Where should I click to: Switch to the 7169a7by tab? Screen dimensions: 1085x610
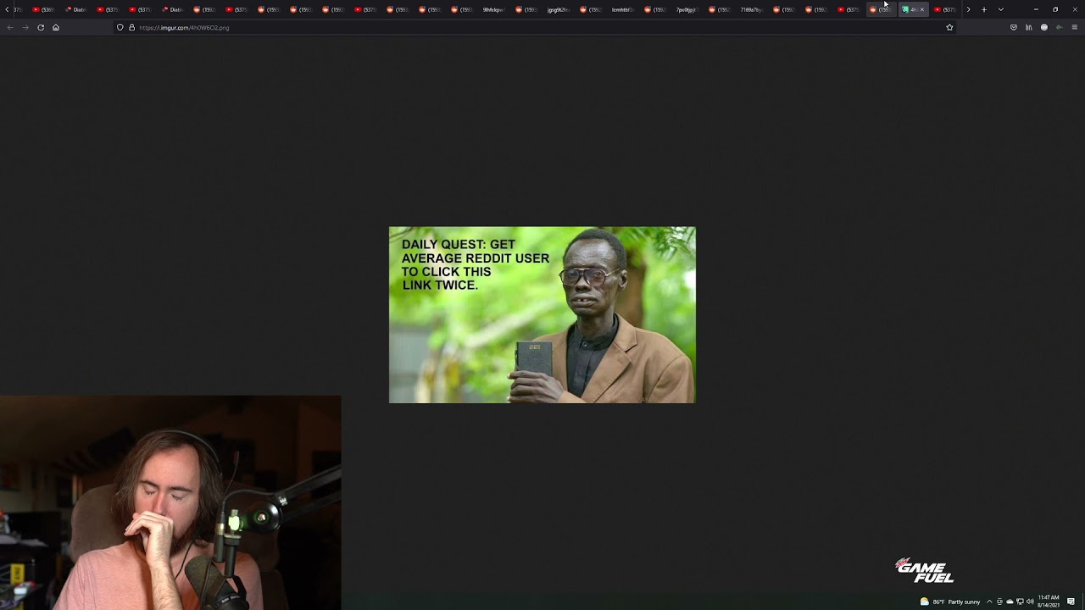coord(750,9)
